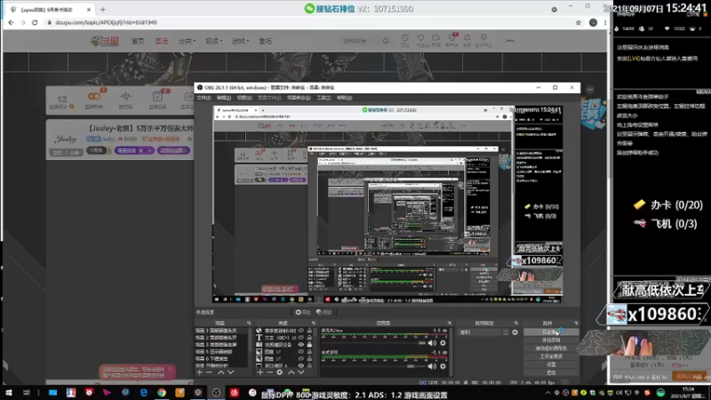
Task: Click 开始录制 button in OBS Controls
Action: pyautogui.click(x=551, y=340)
